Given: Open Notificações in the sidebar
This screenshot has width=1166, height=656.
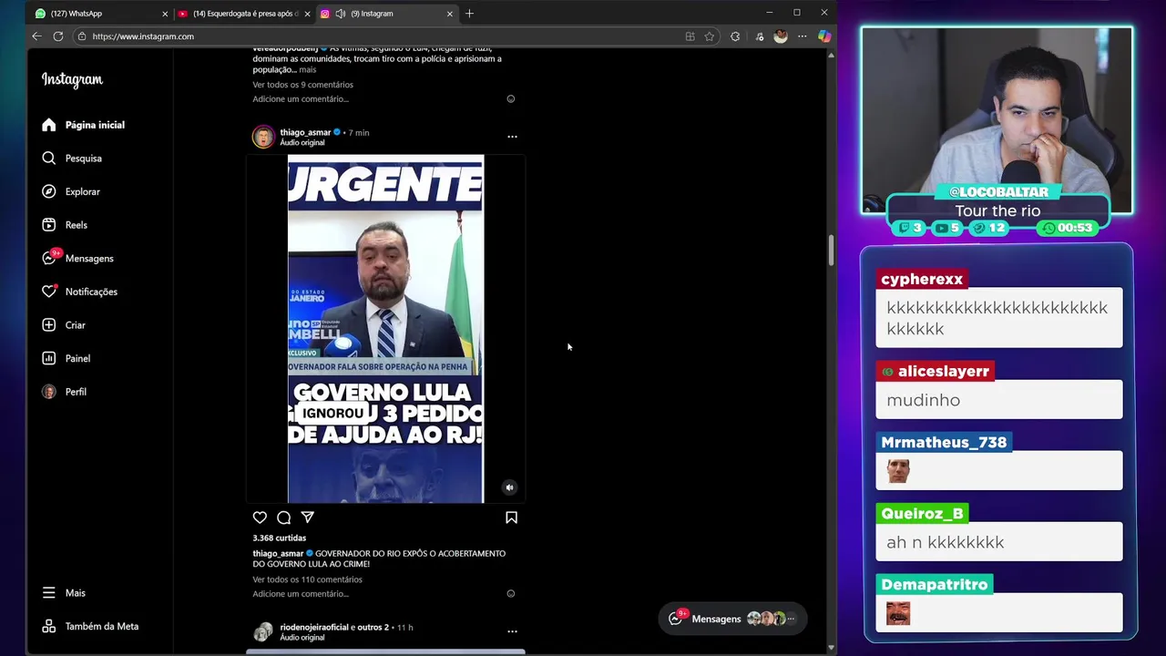Looking at the screenshot, I should point(79,292).
